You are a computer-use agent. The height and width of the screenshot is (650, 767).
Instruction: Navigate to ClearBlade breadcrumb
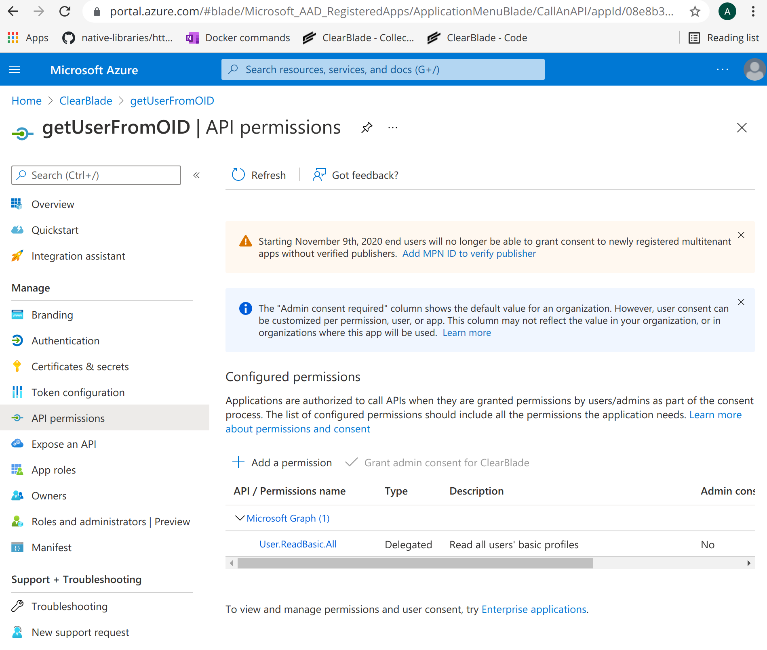[86, 101]
